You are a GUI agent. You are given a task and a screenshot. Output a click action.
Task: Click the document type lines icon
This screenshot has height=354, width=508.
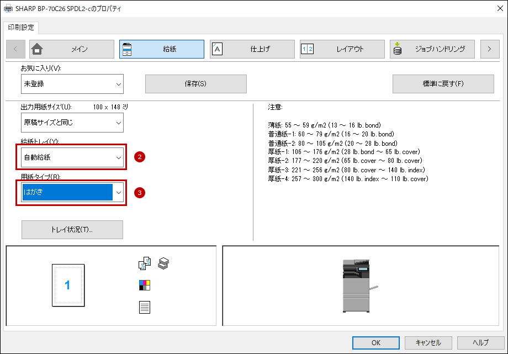145,307
